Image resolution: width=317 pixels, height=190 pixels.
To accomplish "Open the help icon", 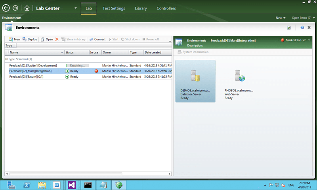I will click(302, 27).
